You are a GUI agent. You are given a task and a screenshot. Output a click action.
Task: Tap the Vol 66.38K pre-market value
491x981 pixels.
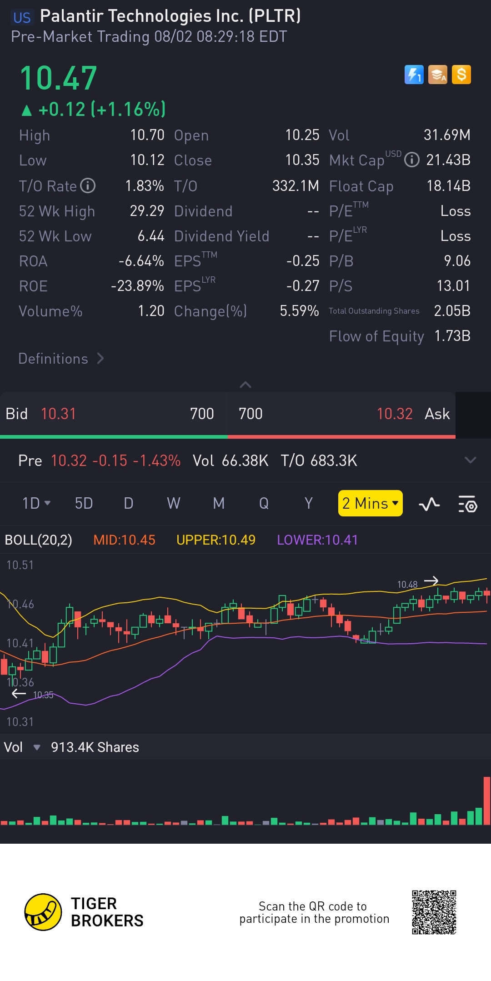230,460
